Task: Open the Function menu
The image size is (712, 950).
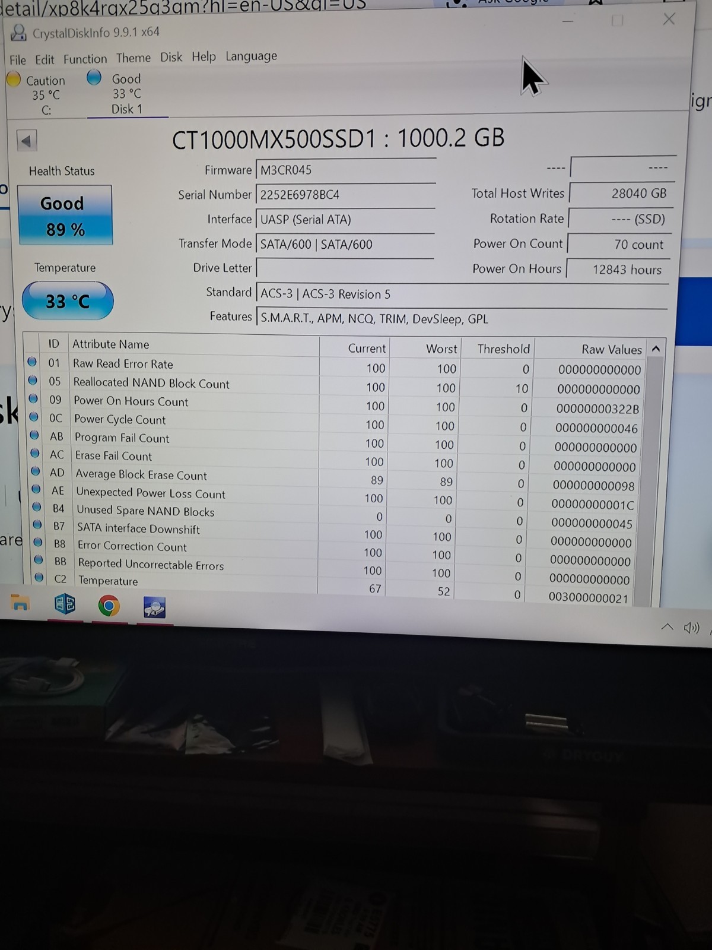Action: [85, 59]
